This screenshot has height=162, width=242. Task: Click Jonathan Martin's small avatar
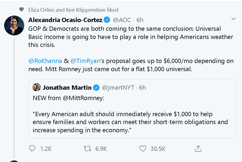coord(37,87)
